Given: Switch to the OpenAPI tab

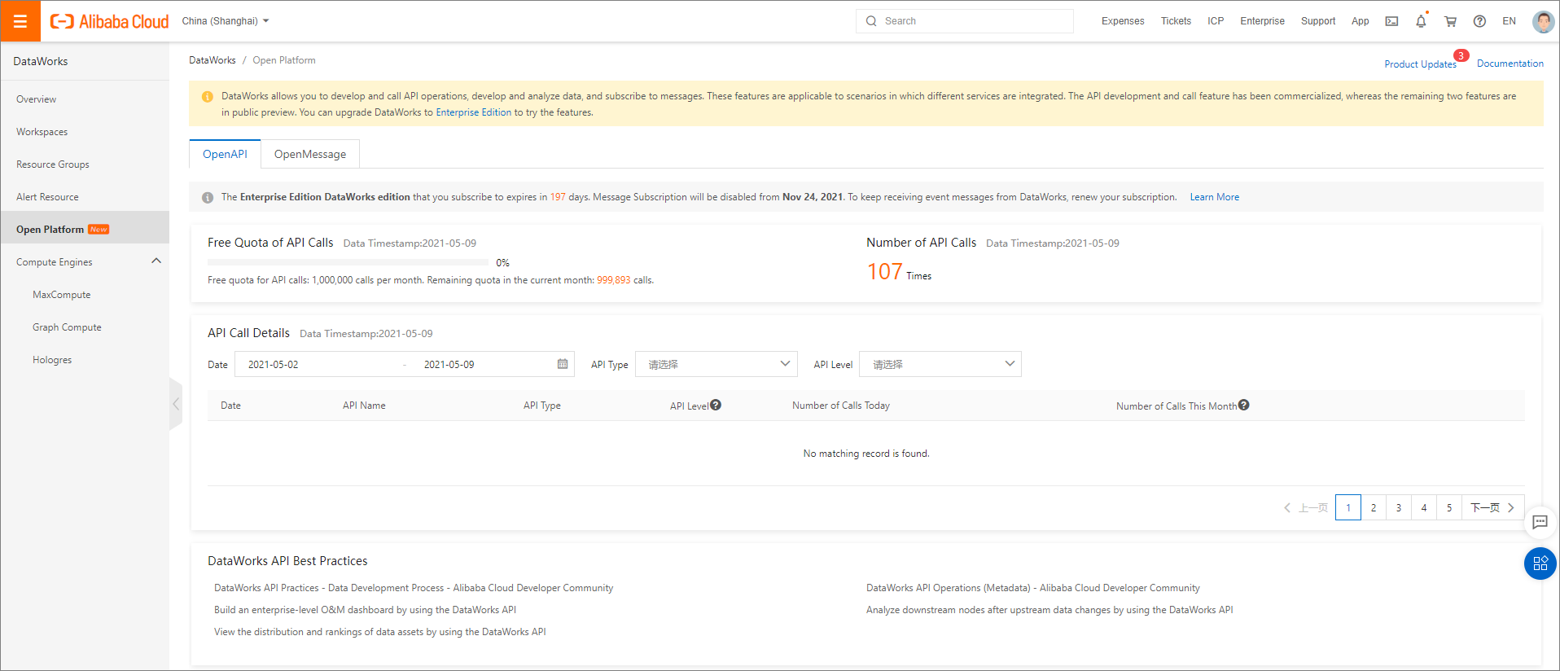Looking at the screenshot, I should 225,154.
